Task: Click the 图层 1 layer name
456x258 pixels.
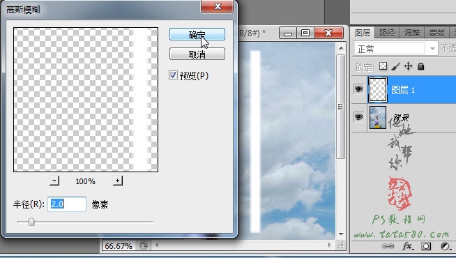Action: [403, 90]
